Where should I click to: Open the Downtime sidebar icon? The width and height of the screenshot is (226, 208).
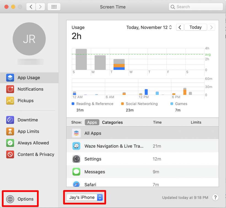coord(10,120)
